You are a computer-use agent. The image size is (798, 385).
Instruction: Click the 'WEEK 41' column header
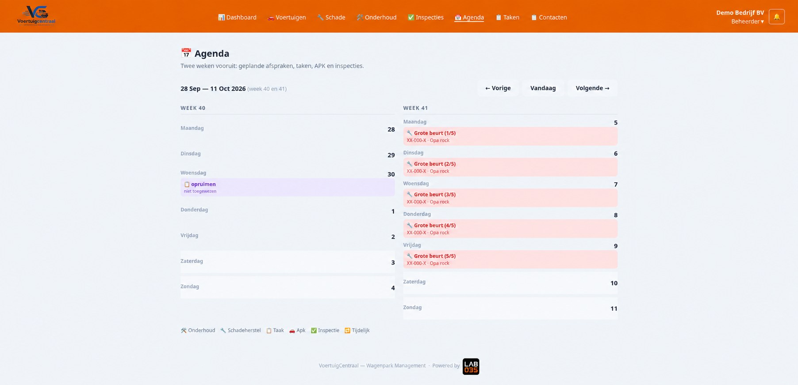(x=416, y=108)
